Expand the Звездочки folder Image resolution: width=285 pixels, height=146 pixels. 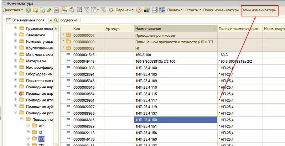pyautogui.click(x=15, y=35)
